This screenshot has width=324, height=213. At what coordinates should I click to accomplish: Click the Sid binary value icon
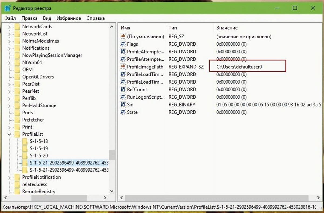pyautogui.click(x=123, y=104)
